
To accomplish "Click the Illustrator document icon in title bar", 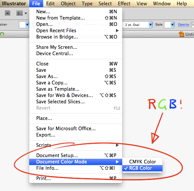I will pyautogui.click(x=181, y=34).
